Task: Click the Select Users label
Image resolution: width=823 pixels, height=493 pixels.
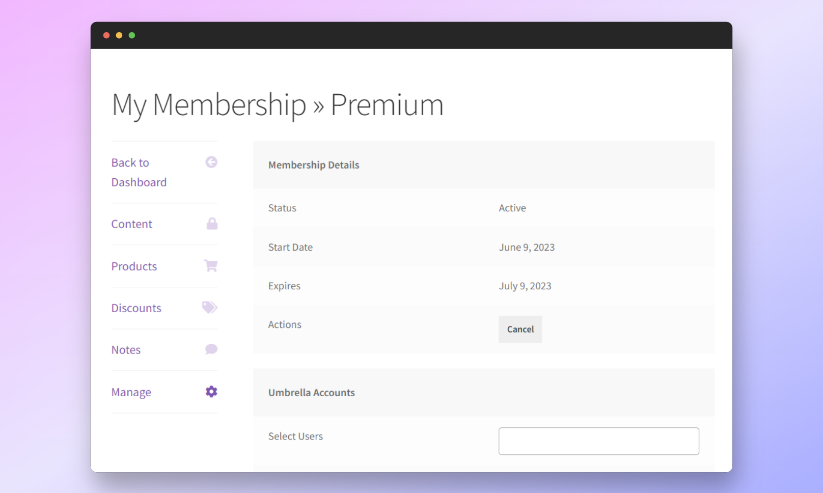Action: [x=295, y=436]
